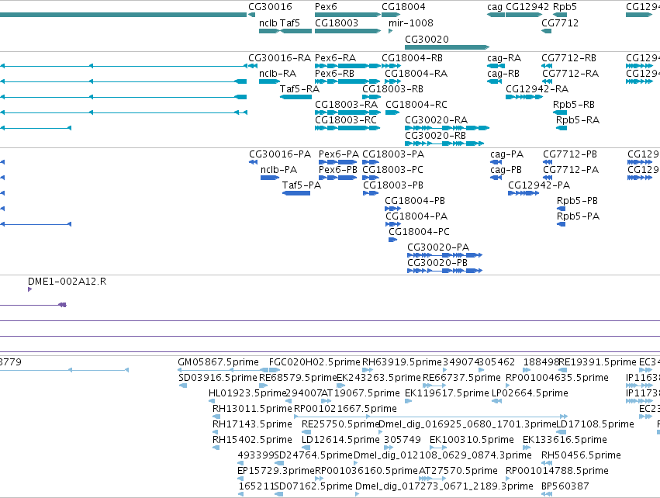This screenshot has height=498, width=660.
Task: Open protein CG18004-PB
Action: 415,201
